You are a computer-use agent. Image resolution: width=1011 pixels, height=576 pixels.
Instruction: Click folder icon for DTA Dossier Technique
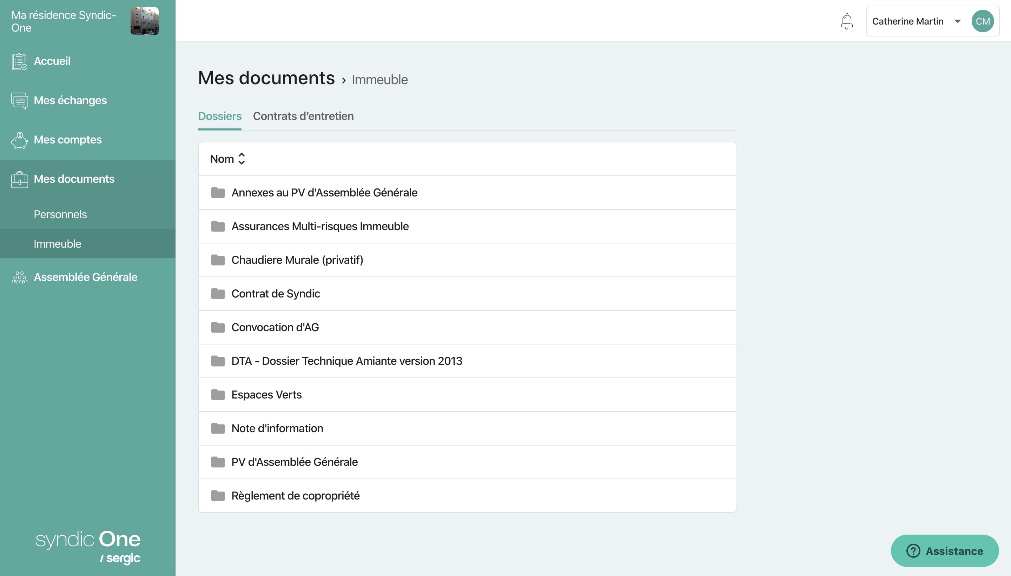(218, 361)
